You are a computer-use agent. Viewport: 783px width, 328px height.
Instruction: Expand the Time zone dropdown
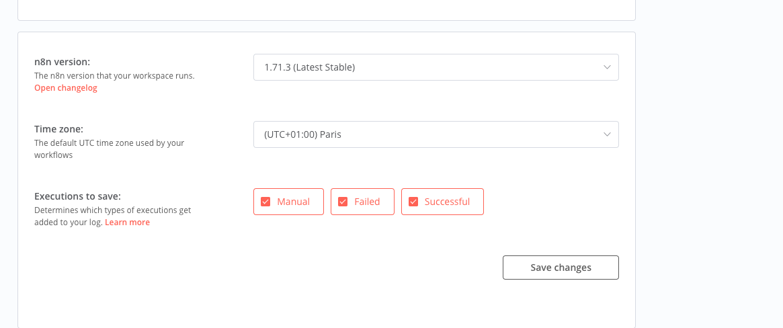pos(436,135)
